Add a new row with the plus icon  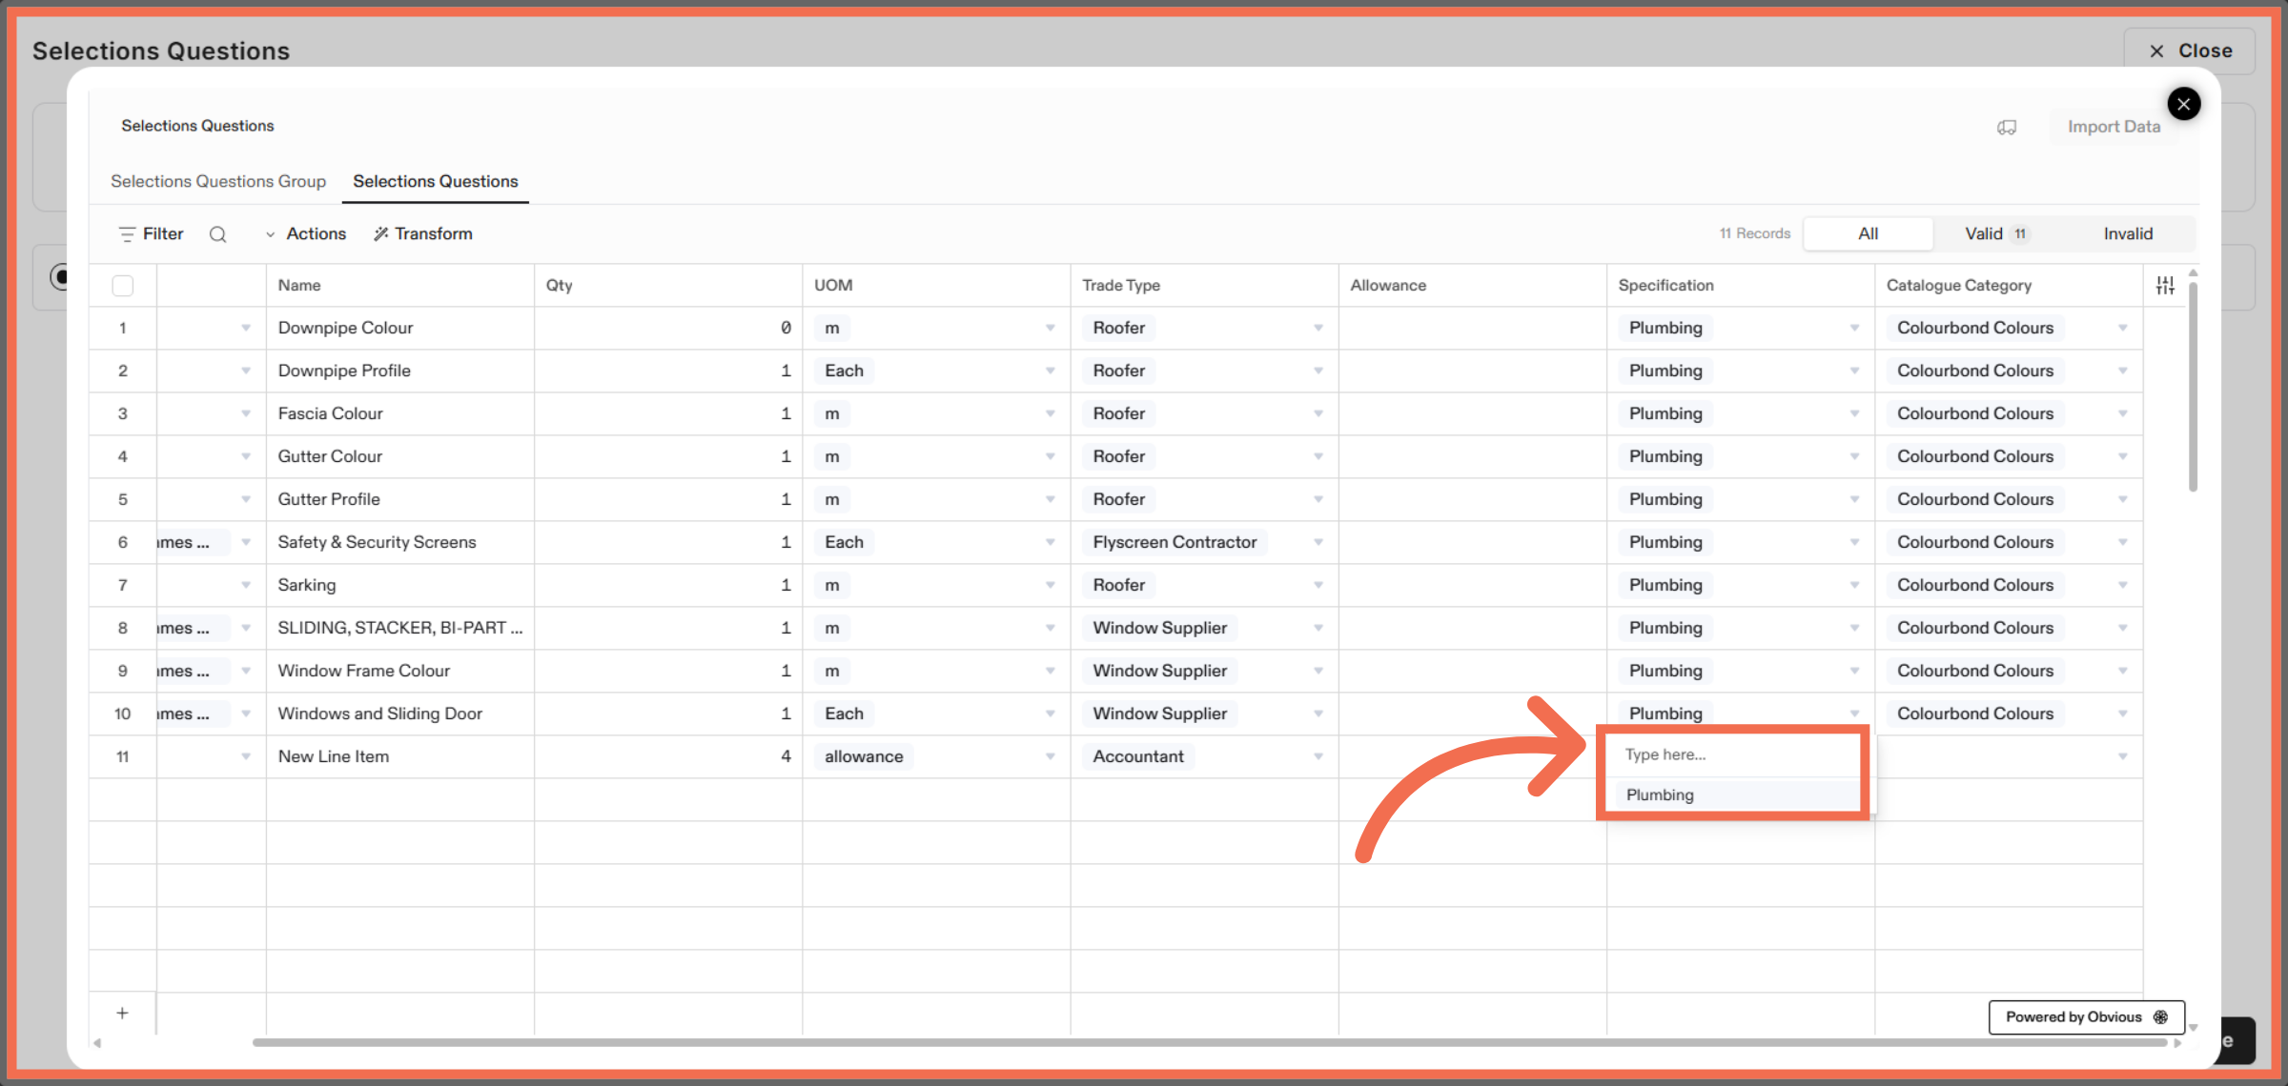[x=122, y=1013]
